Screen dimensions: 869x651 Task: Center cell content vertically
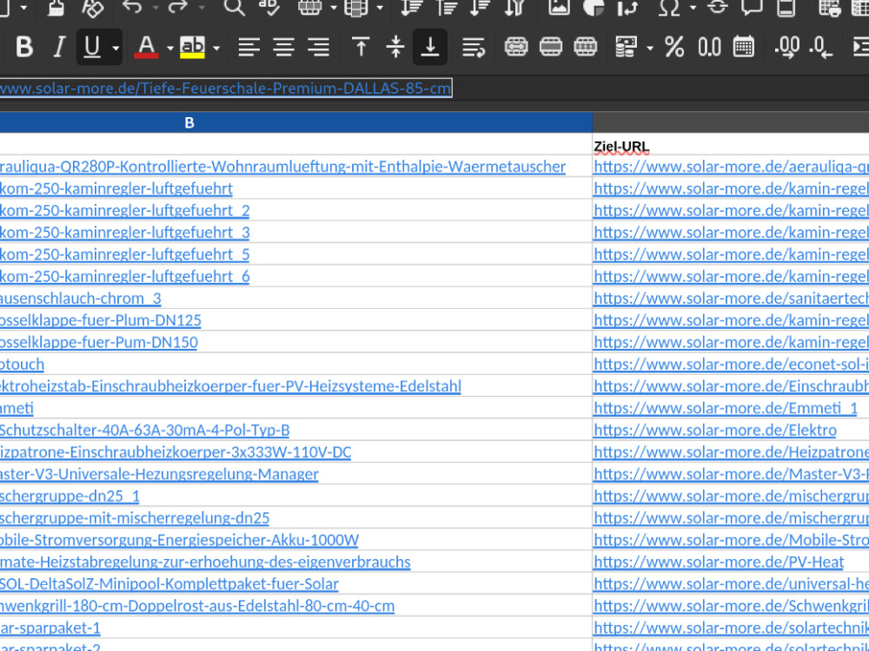(395, 47)
